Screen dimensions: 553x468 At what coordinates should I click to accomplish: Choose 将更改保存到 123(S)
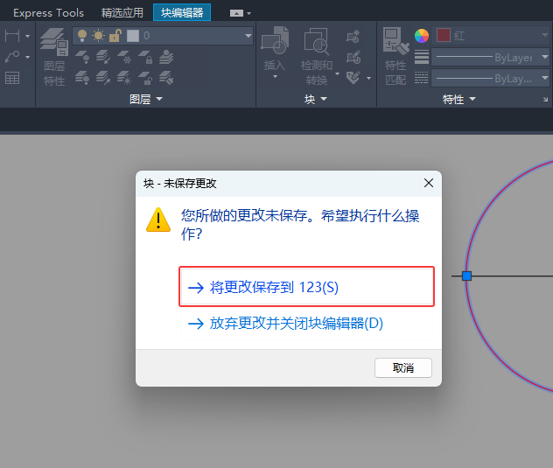tap(306, 287)
